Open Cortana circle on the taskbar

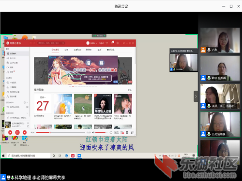[54, 155]
